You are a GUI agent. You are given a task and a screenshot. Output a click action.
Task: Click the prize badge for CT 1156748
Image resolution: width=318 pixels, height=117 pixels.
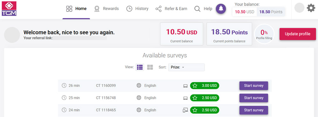(204, 98)
